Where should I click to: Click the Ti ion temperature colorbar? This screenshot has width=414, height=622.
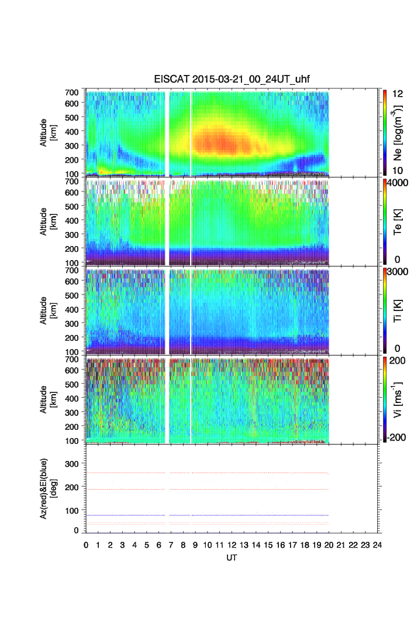pyautogui.click(x=385, y=310)
